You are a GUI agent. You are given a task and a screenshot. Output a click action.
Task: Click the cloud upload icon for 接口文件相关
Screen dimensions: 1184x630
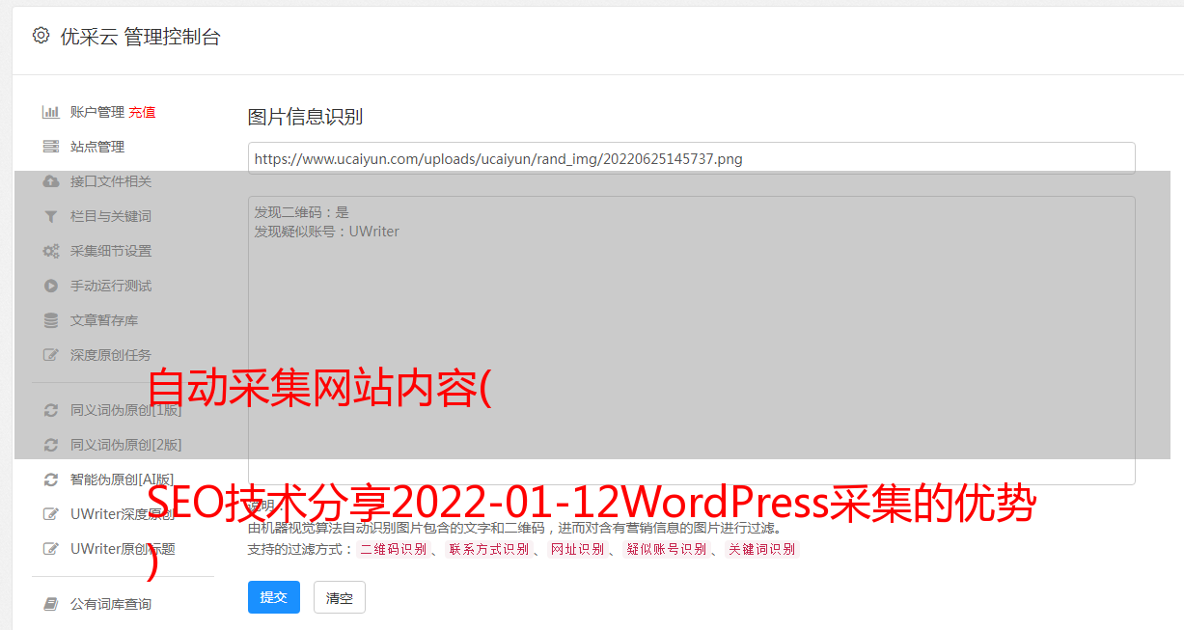tap(51, 181)
